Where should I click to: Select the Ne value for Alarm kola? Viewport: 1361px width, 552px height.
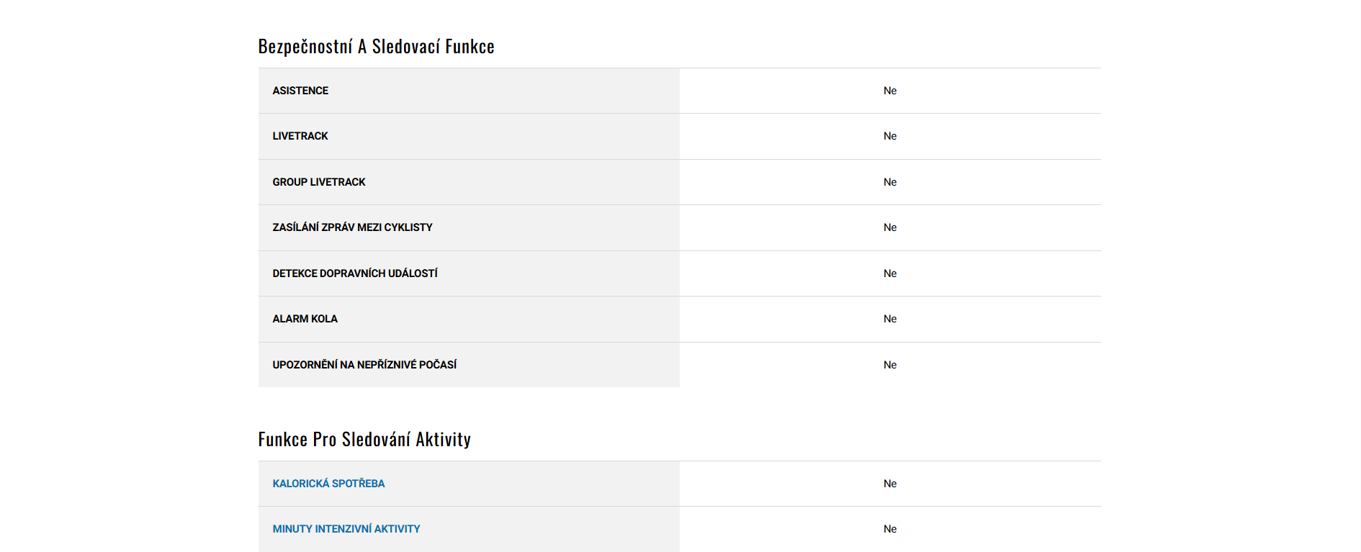890,319
